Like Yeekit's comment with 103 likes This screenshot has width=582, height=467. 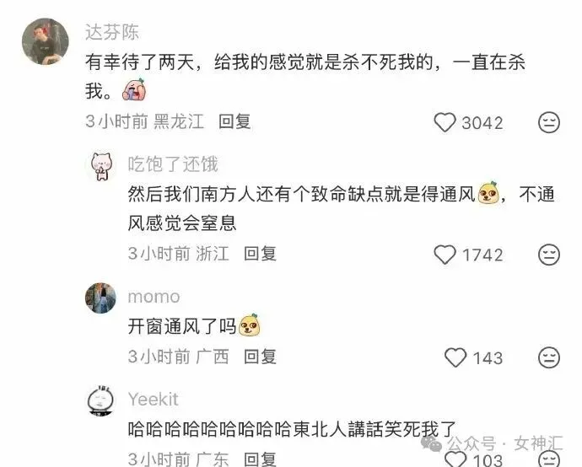(455, 459)
